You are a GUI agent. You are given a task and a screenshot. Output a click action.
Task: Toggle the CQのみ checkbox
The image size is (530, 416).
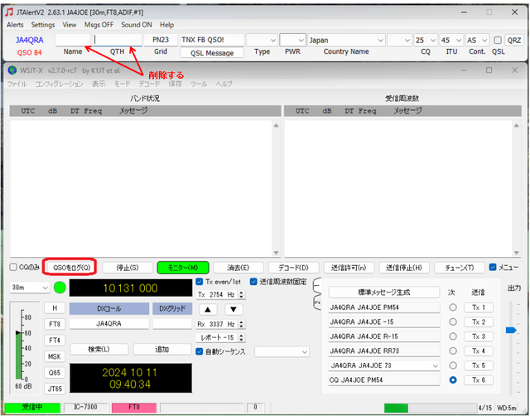(13, 267)
